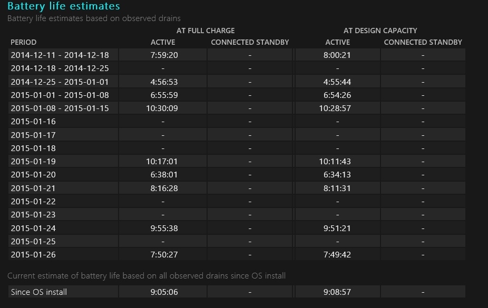488x308 pixels.
Task: Click the 7:59:20 active time cell
Action: [x=163, y=55]
